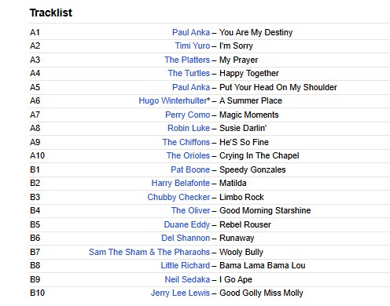Open the Timi Yuro artist link
This screenshot has width=390, height=306.
(x=193, y=46)
